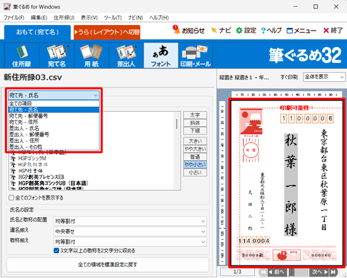Select the HGP創英プレゼンスEB font
Viewport: 347px width, 278px height.
tap(41, 177)
